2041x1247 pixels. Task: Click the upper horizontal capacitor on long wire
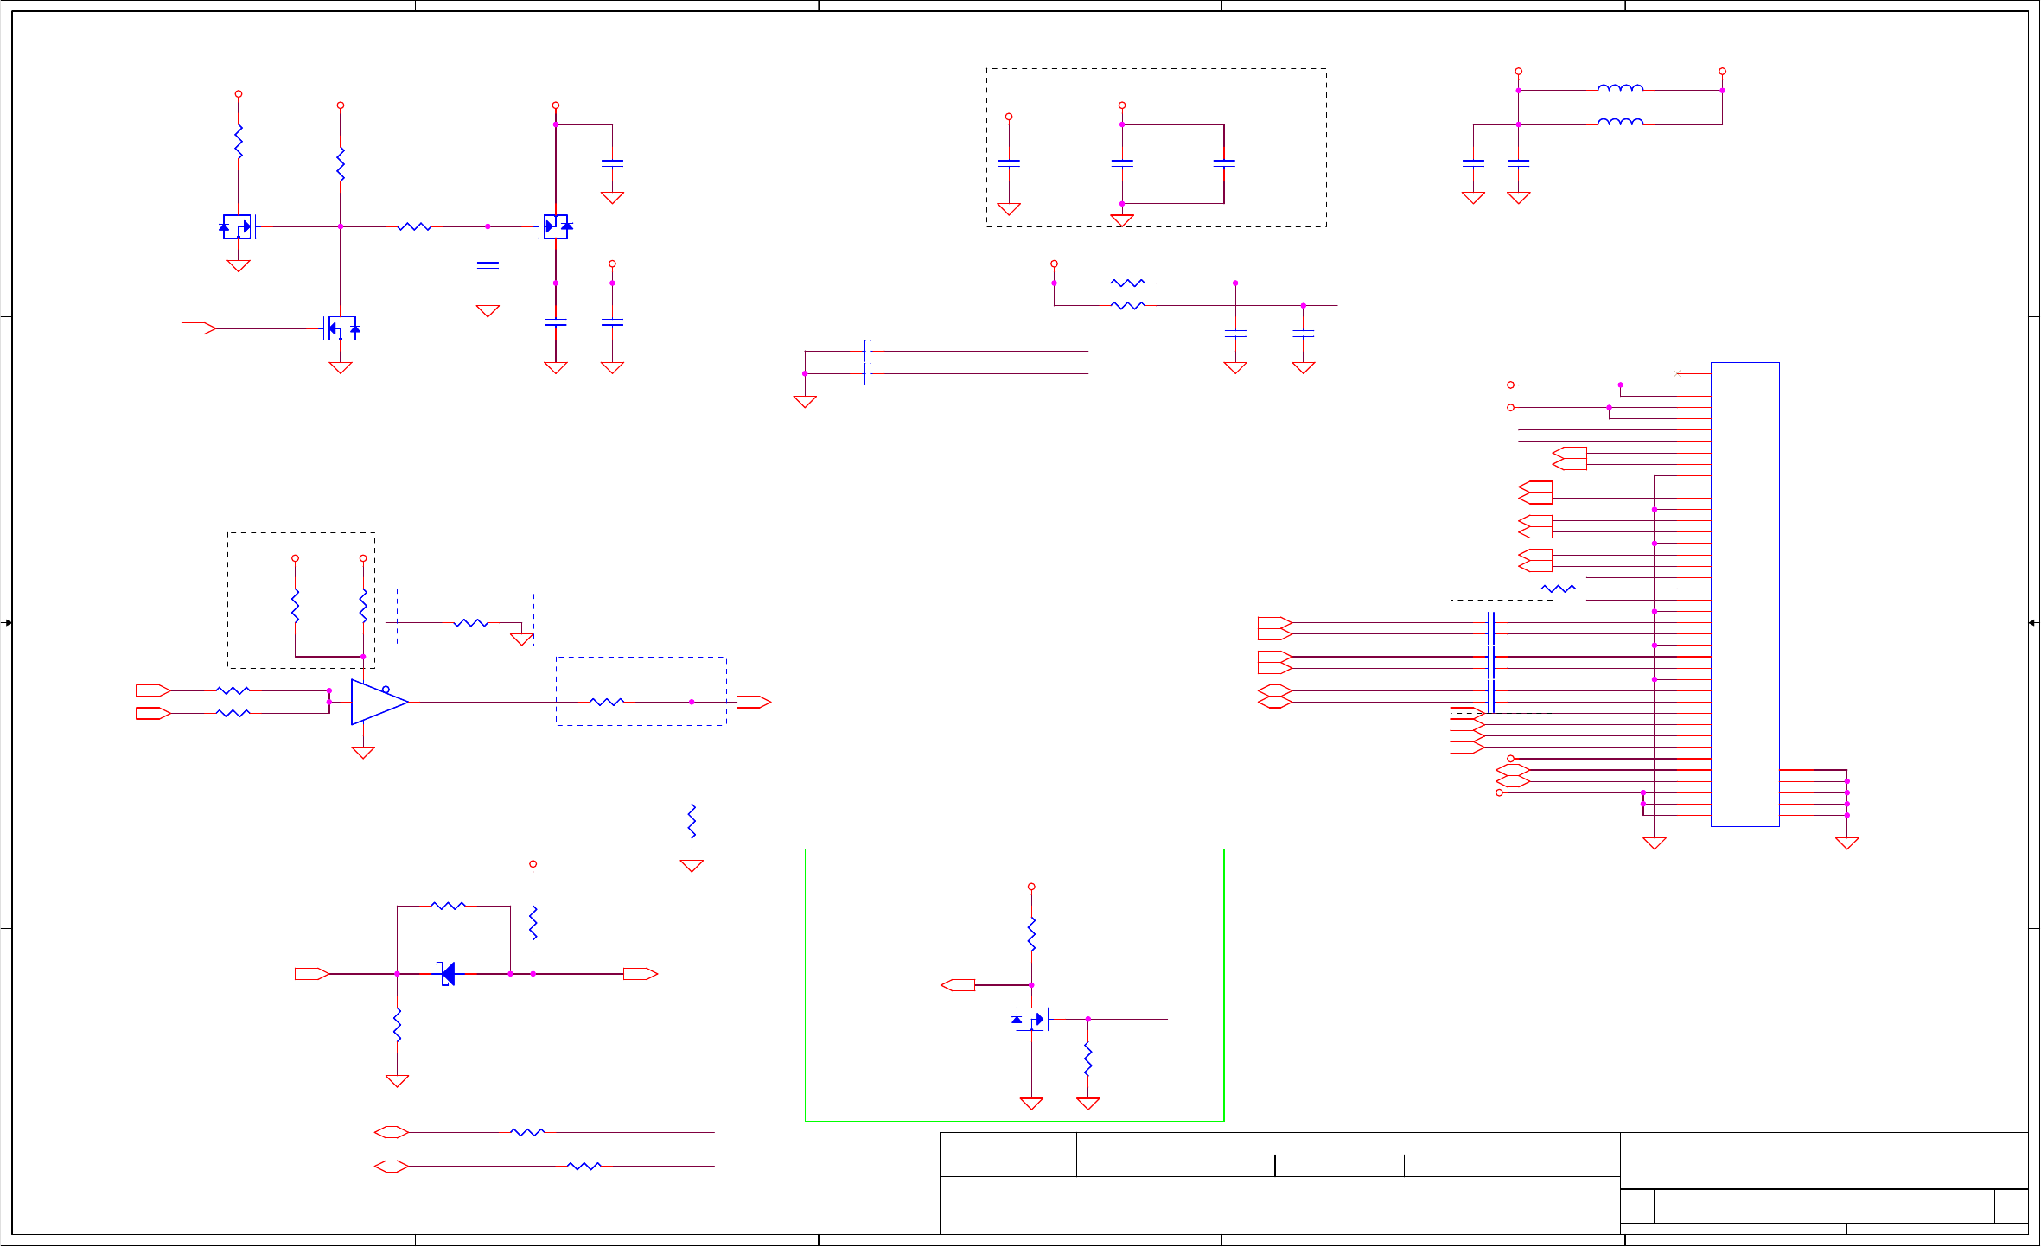(867, 351)
